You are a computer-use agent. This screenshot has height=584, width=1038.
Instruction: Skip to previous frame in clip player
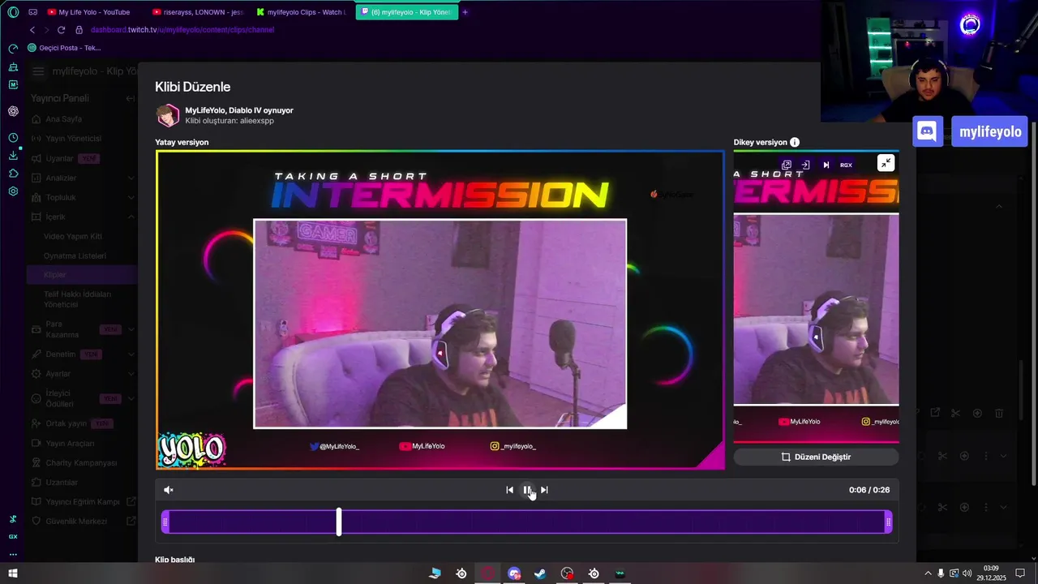(x=509, y=490)
